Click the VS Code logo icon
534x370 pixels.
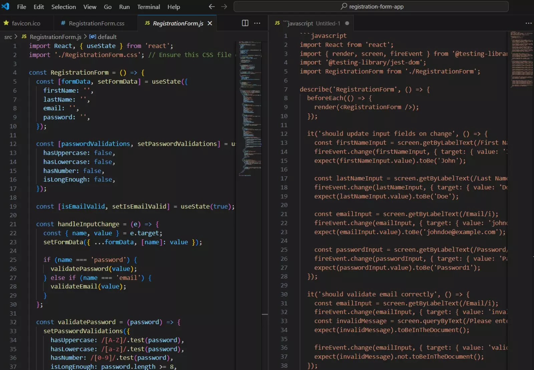click(x=6, y=6)
